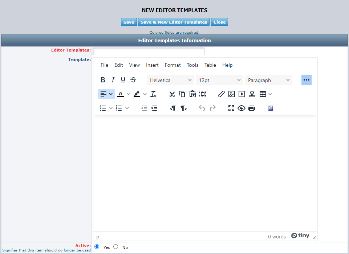Click the tiny logo link
This screenshot has height=254, width=349.
pos(300,236)
